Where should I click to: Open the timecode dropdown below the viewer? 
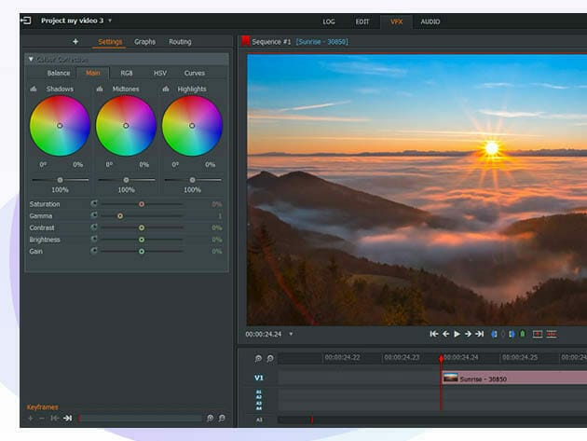(291, 334)
